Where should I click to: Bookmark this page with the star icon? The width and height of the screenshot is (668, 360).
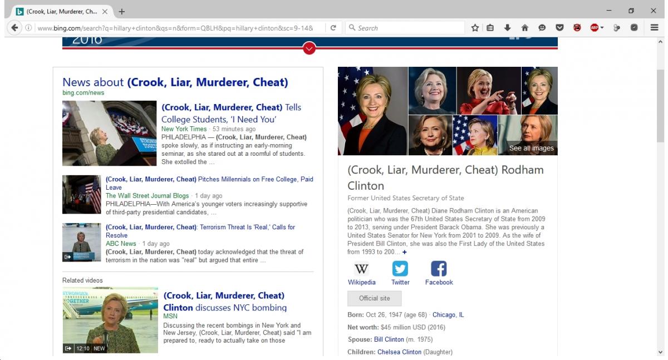pos(475,28)
